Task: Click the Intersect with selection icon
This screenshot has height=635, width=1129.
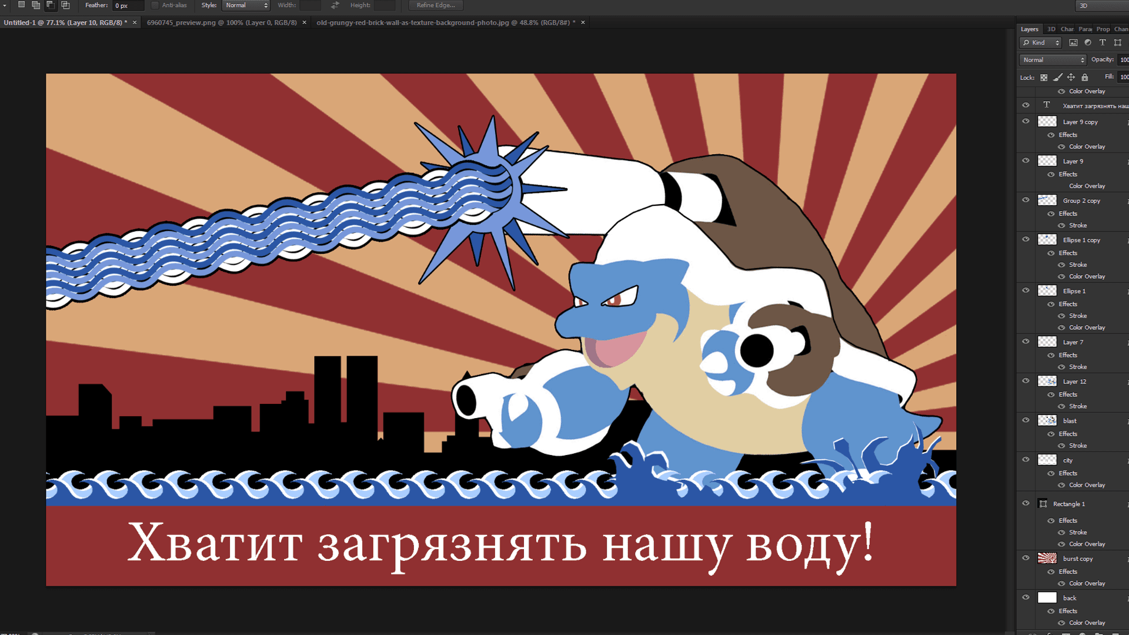Action: (x=65, y=5)
